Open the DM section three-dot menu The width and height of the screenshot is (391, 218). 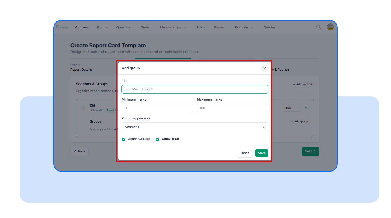[x=297, y=108]
